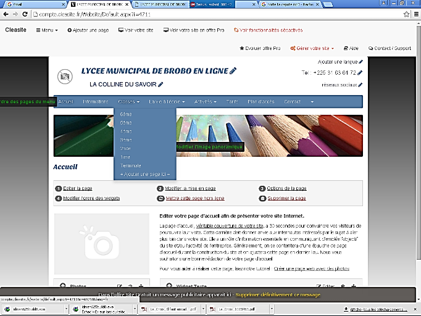Collapse the Classes dropdown menu

pyautogui.click(x=128, y=102)
